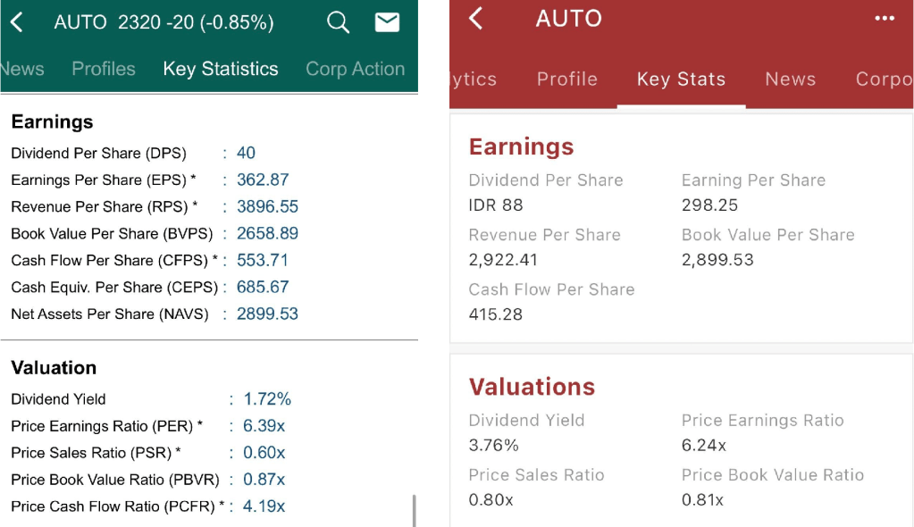Open search with the magnifier icon
Screen dimensions: 914x527
[x=338, y=22]
